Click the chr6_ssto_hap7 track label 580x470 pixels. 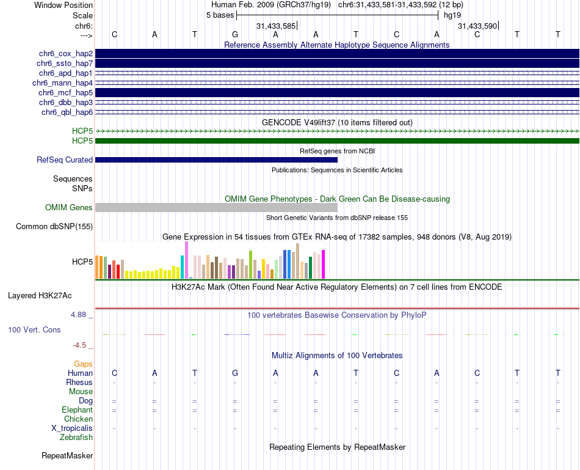tap(64, 64)
